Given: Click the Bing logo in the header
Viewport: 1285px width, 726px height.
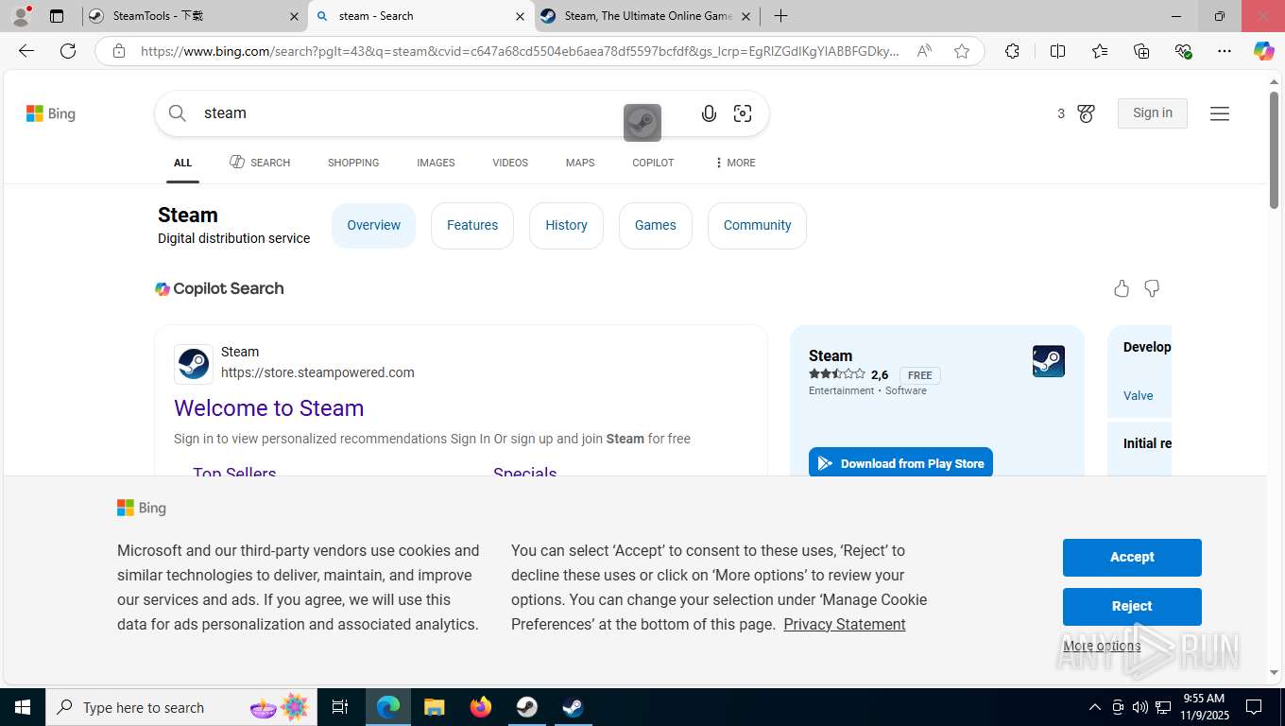Looking at the screenshot, I should point(51,113).
